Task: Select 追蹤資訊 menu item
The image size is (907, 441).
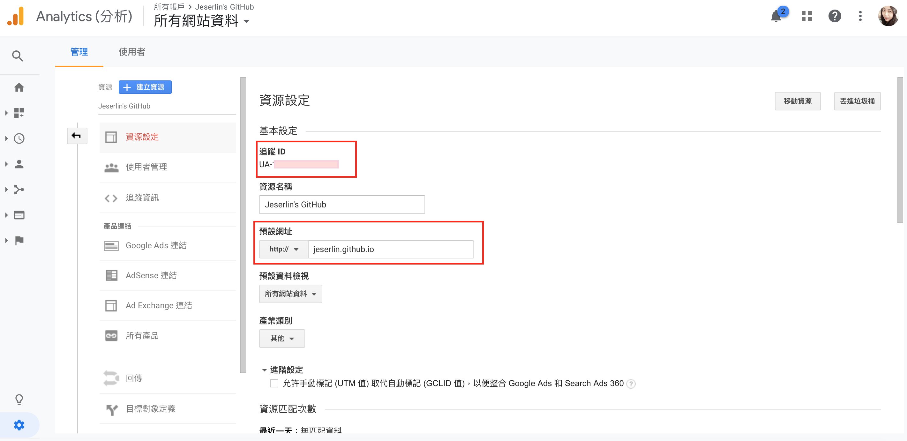Action: click(x=168, y=198)
